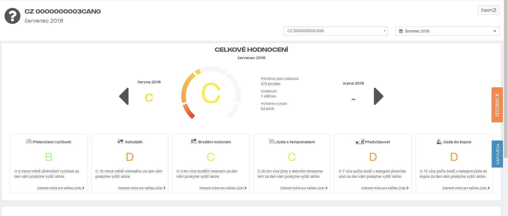Go to previous month with left arrow
This screenshot has width=508, height=216.
coord(124,96)
